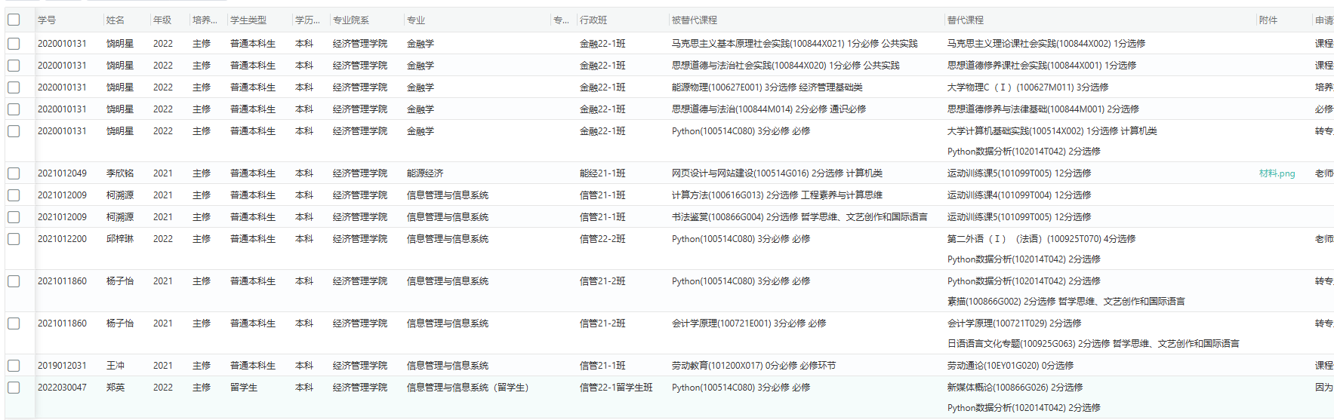Image resolution: width=1334 pixels, height=420 pixels.
Task: Select the checkbox for student 邱梓琳's row
Action: point(14,239)
